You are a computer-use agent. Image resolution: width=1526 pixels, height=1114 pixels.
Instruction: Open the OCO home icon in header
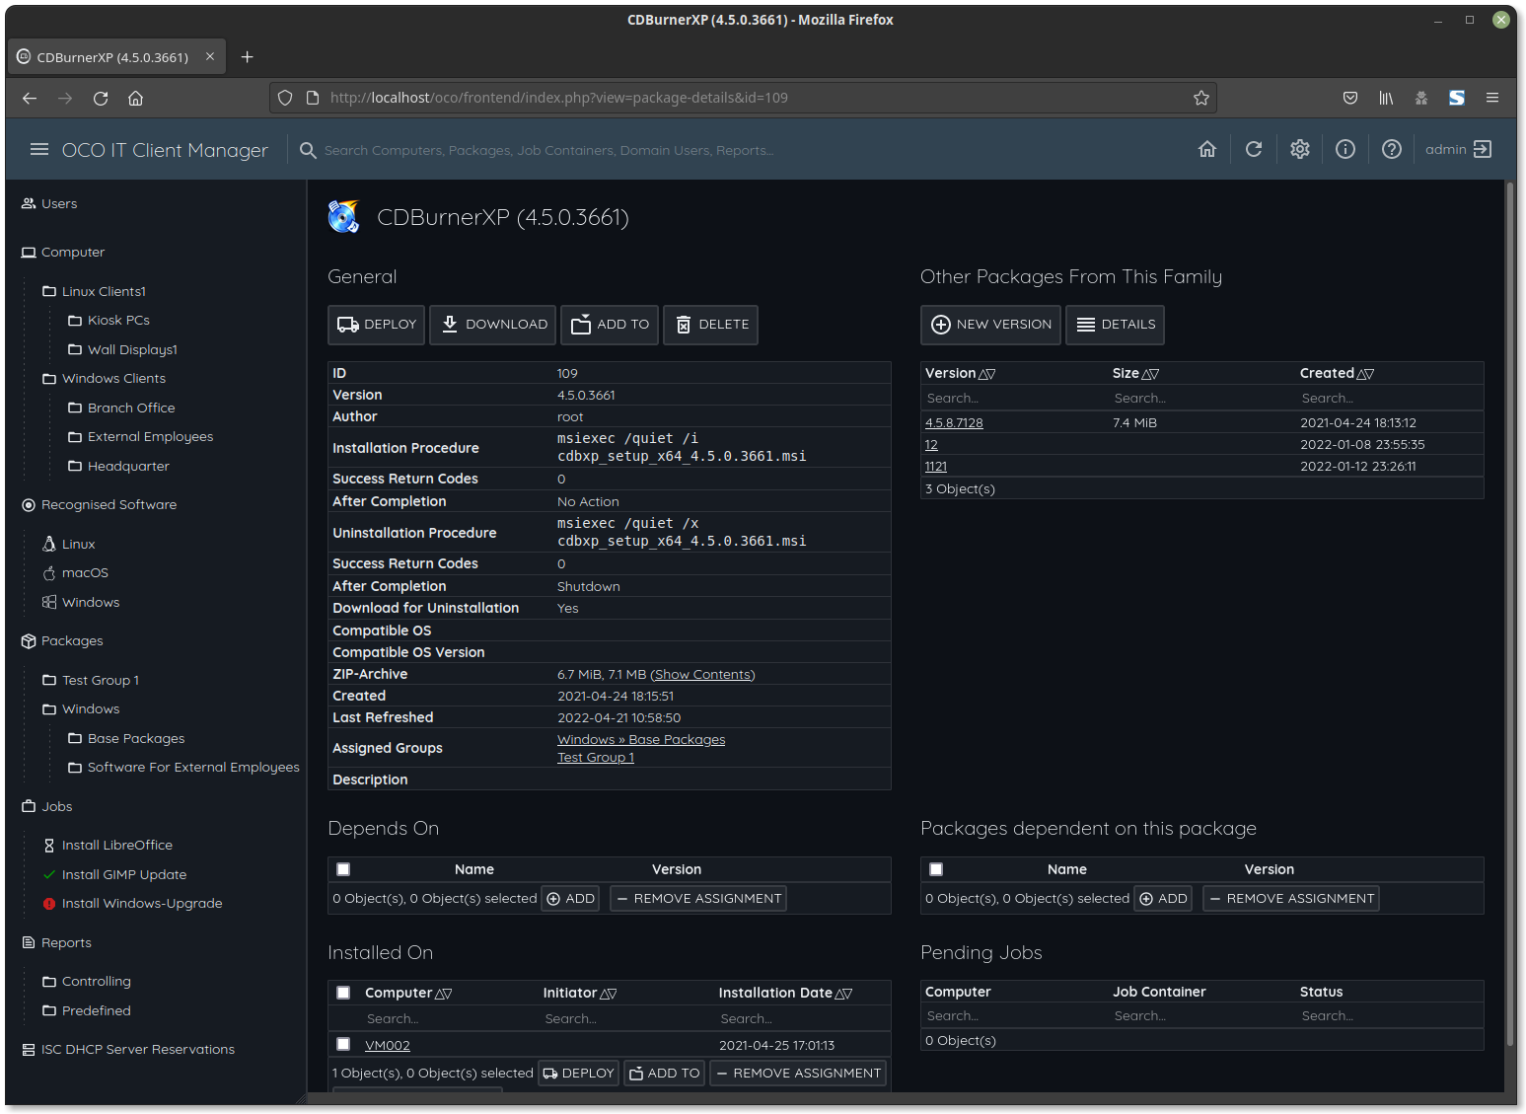tap(1206, 149)
